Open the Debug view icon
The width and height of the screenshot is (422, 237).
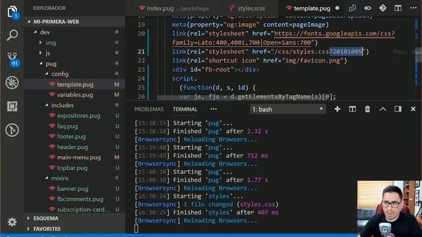13,82
